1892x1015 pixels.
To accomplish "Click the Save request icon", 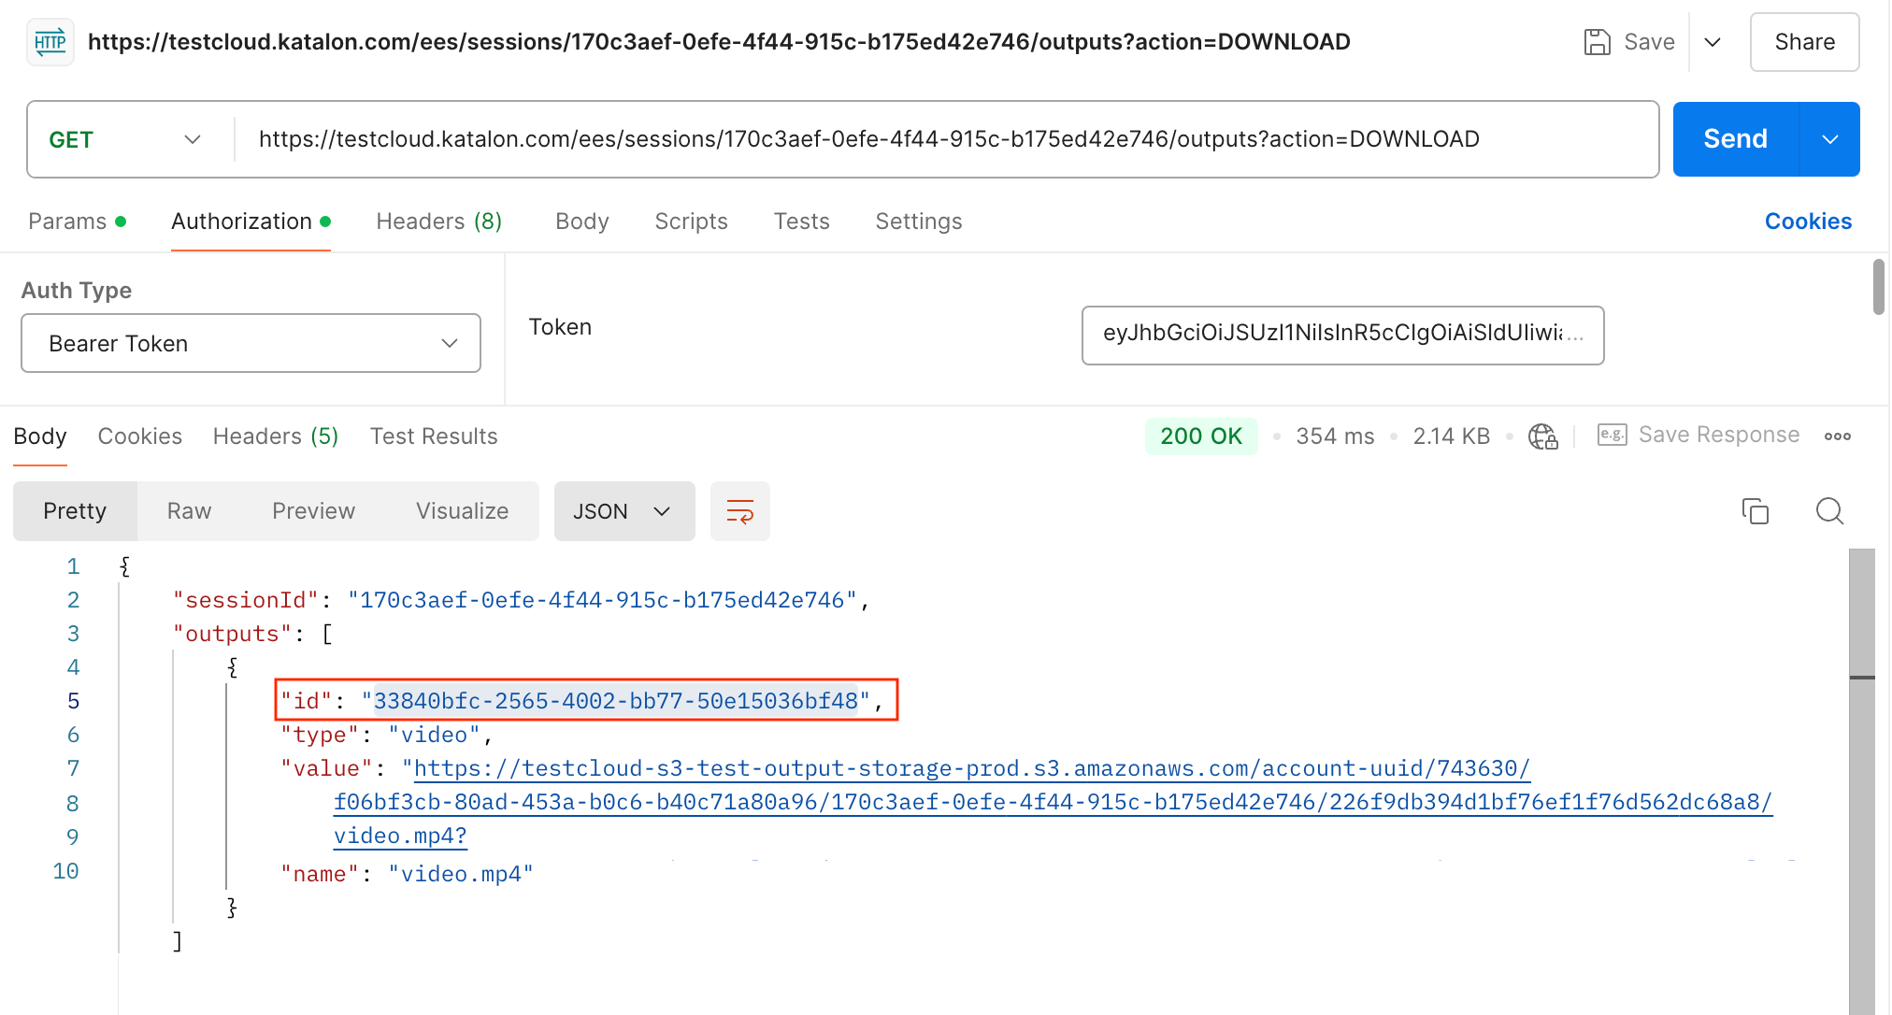I will tap(1598, 41).
